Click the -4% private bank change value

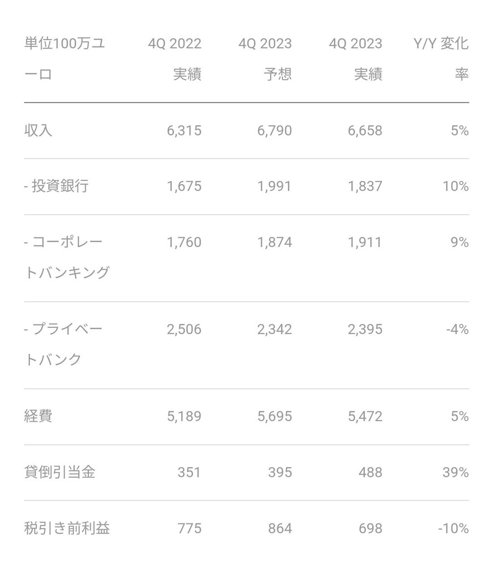pyautogui.click(x=457, y=329)
